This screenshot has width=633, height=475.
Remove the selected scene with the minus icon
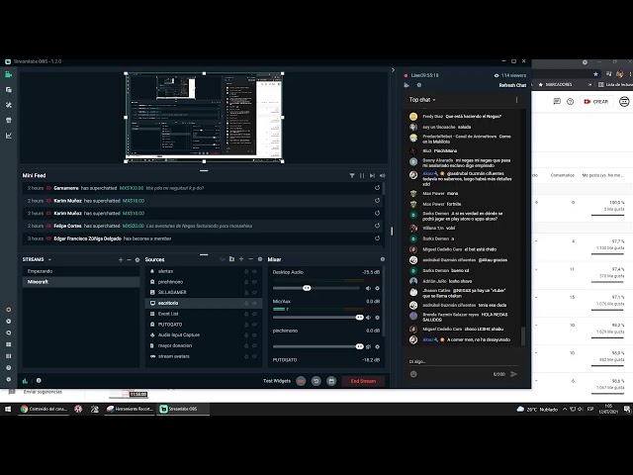click(129, 259)
